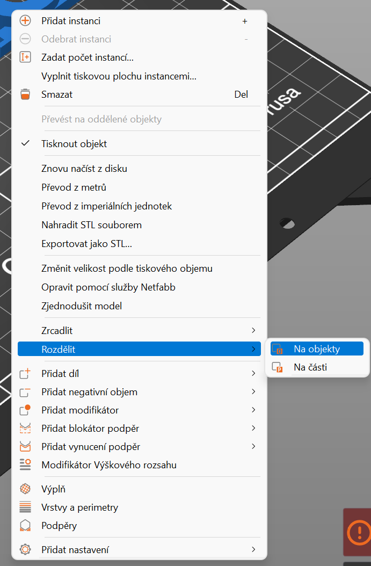The width and height of the screenshot is (371, 566).
Task: Click Opravit pomocí služby Netfabb
Action: tap(108, 287)
